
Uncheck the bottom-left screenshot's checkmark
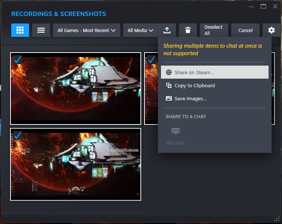pos(18,136)
